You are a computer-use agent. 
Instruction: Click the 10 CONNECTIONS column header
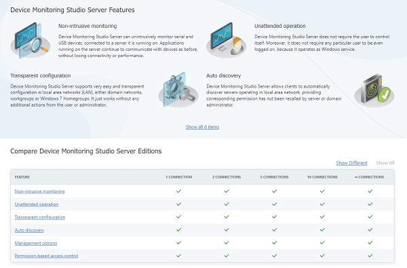322,177
